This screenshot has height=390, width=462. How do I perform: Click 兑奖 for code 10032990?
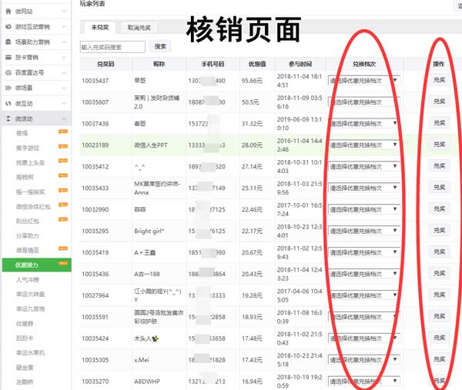point(439,208)
